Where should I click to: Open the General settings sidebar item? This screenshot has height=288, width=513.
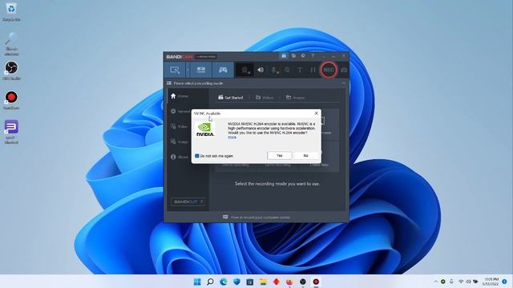point(180,111)
